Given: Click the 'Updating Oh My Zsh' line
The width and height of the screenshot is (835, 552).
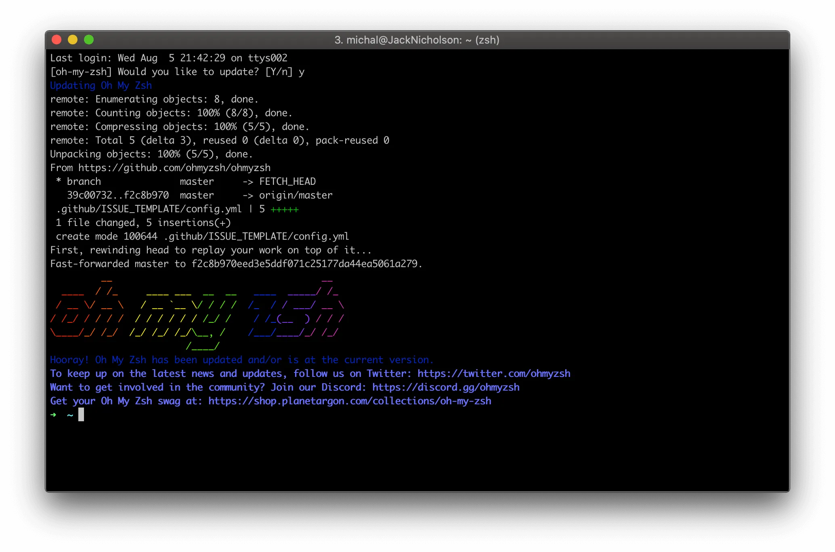Looking at the screenshot, I should pos(101,86).
